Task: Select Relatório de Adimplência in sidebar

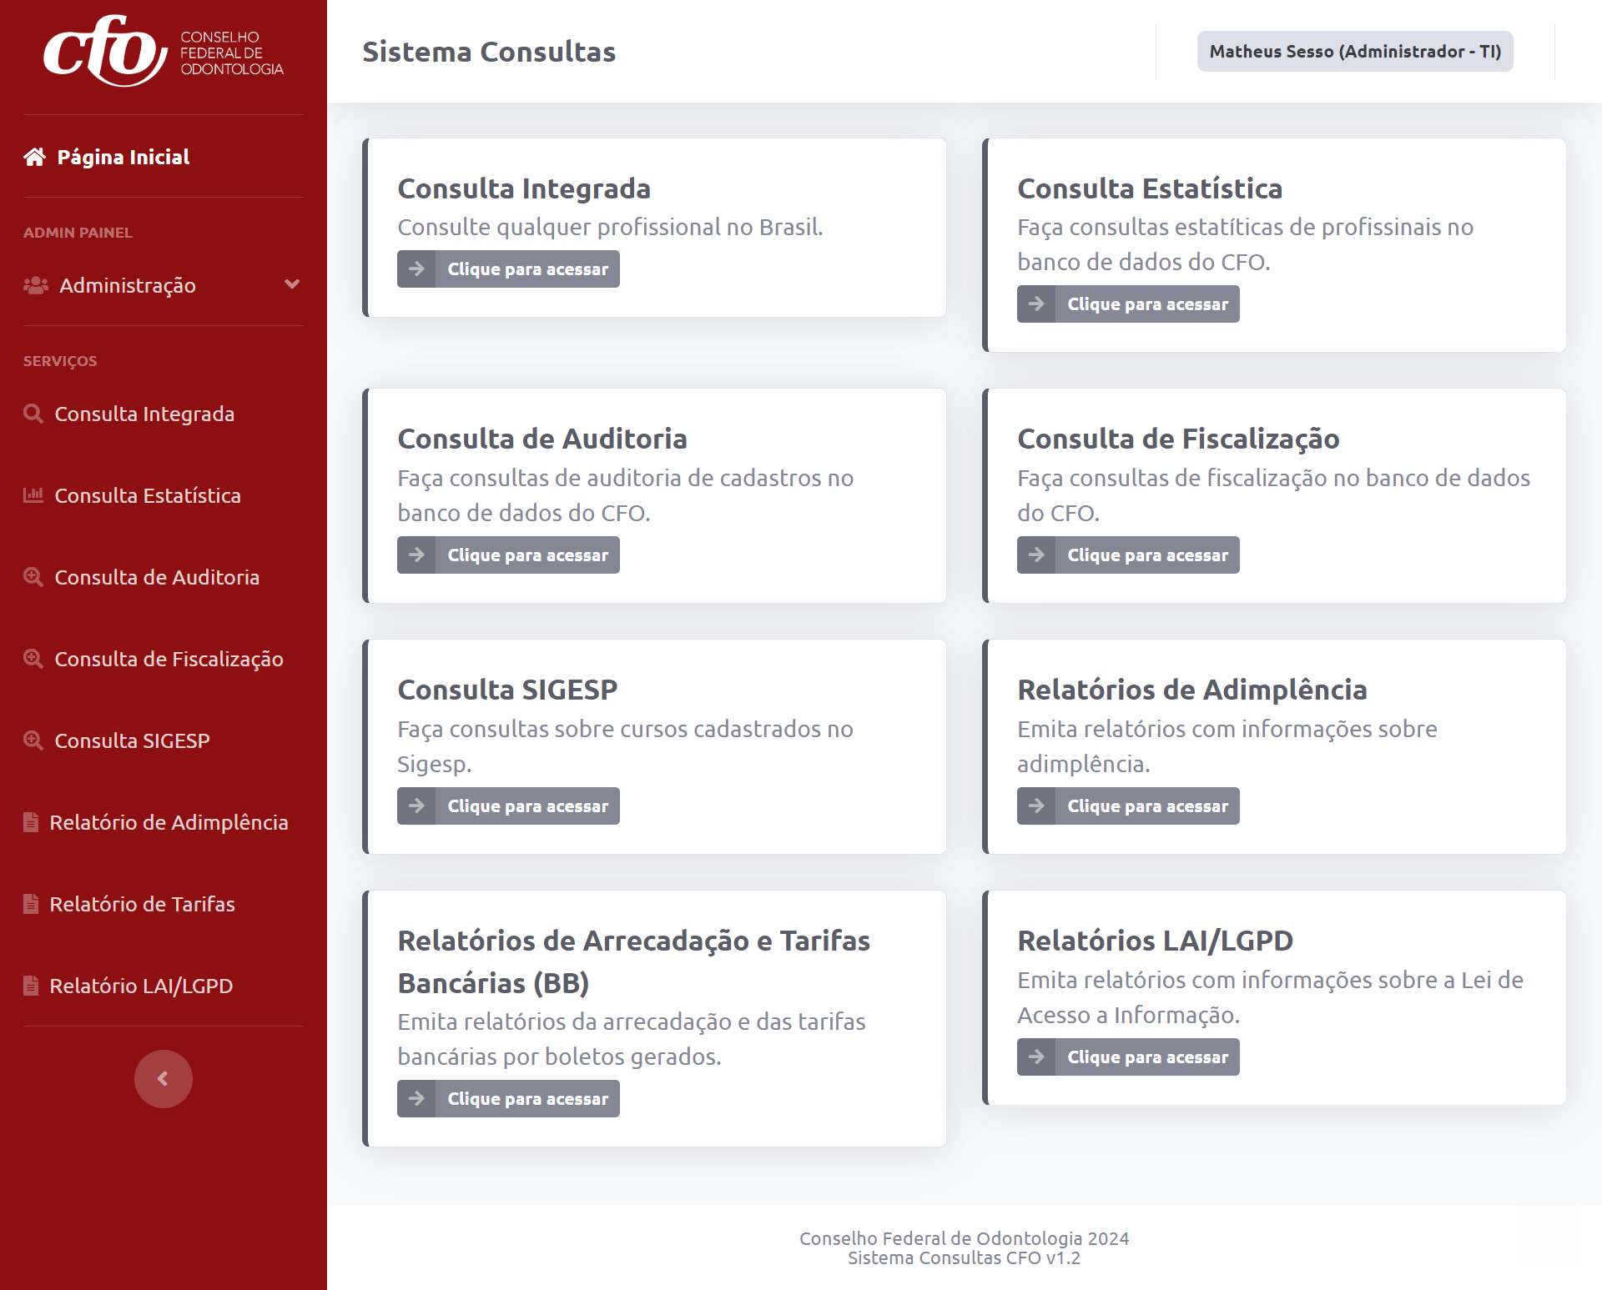Action: pos(169,822)
